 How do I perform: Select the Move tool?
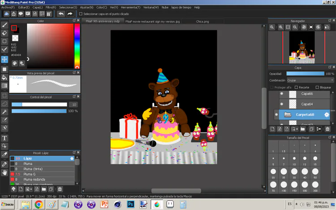4,59
